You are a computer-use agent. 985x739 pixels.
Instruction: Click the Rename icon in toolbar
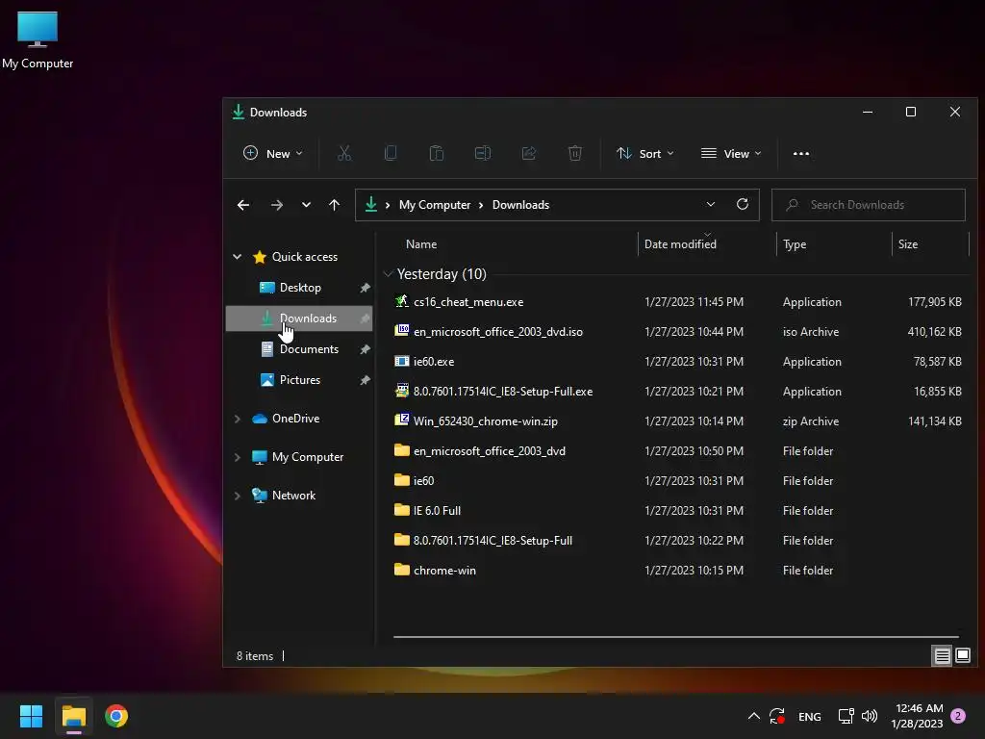[483, 153]
